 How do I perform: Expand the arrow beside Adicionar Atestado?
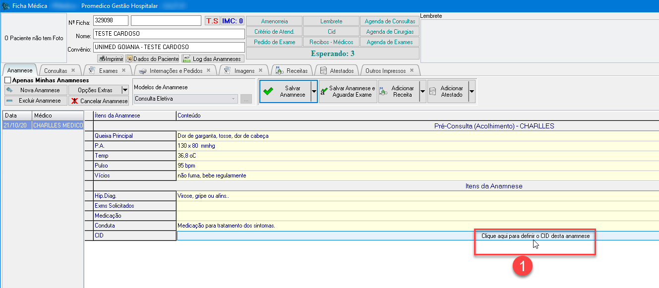pos(472,92)
